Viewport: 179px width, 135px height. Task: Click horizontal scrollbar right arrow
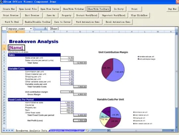point(172,130)
